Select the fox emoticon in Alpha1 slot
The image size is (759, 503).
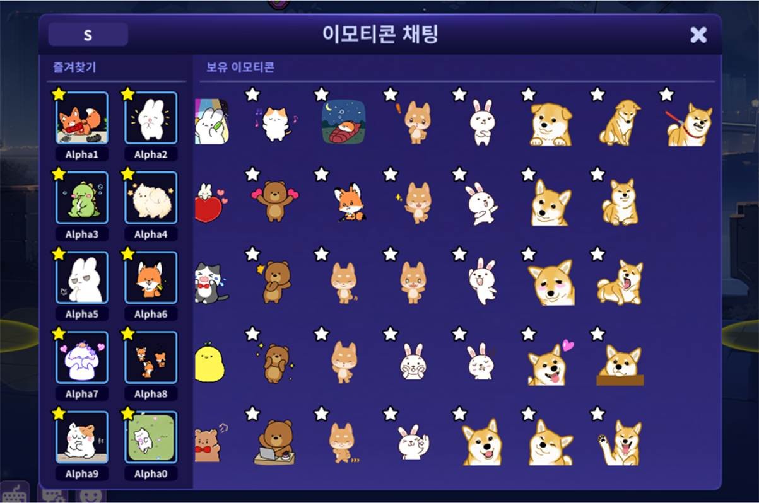pos(82,118)
